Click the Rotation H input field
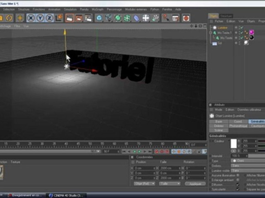Image resolution: width=265 pixels, height=198 pixels. [195, 168]
